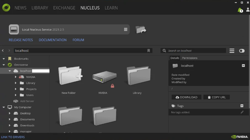The width and height of the screenshot is (250, 140).
Task: Select Desktop under My Computer
Action: [x=25, y=113]
